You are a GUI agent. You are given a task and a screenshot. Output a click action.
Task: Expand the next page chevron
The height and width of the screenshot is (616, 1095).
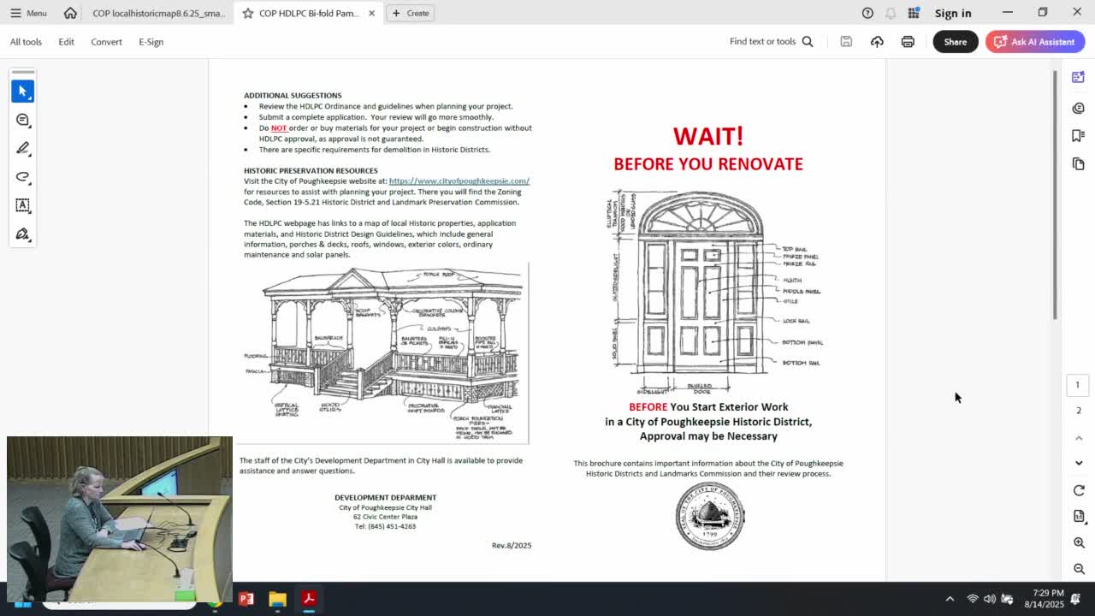point(1079,463)
